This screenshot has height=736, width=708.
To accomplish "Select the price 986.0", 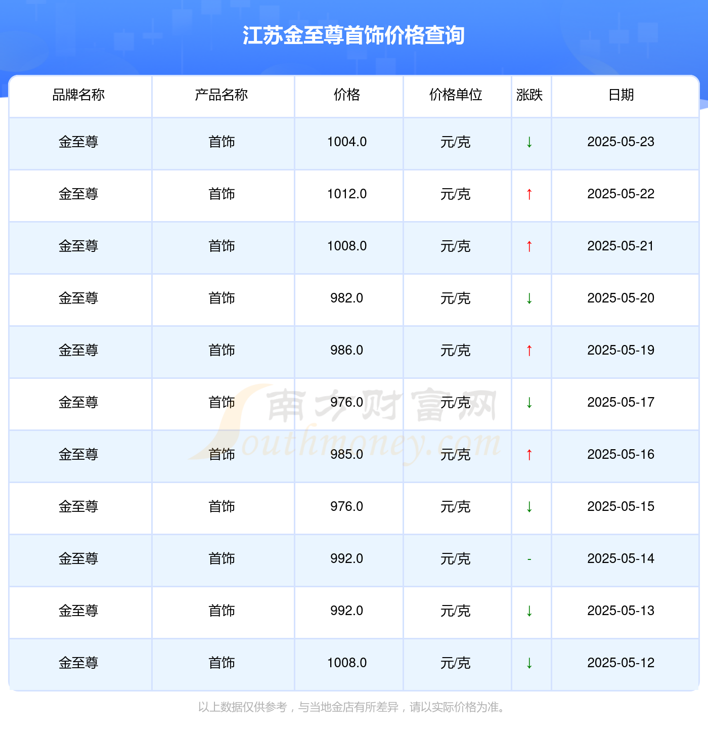I will click(347, 351).
